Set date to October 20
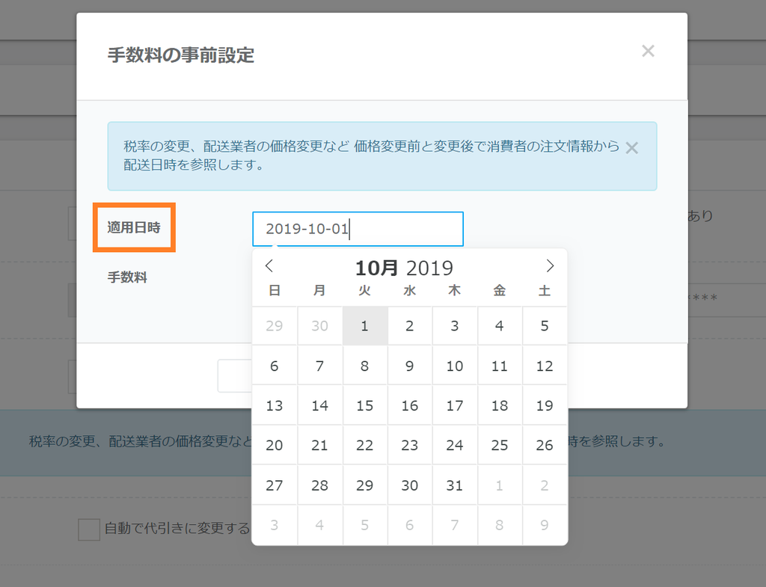The width and height of the screenshot is (766, 587). pyautogui.click(x=275, y=445)
